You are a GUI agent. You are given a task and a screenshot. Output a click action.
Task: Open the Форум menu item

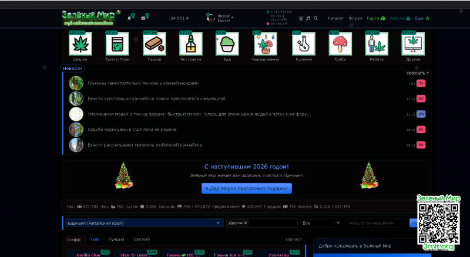click(x=355, y=18)
